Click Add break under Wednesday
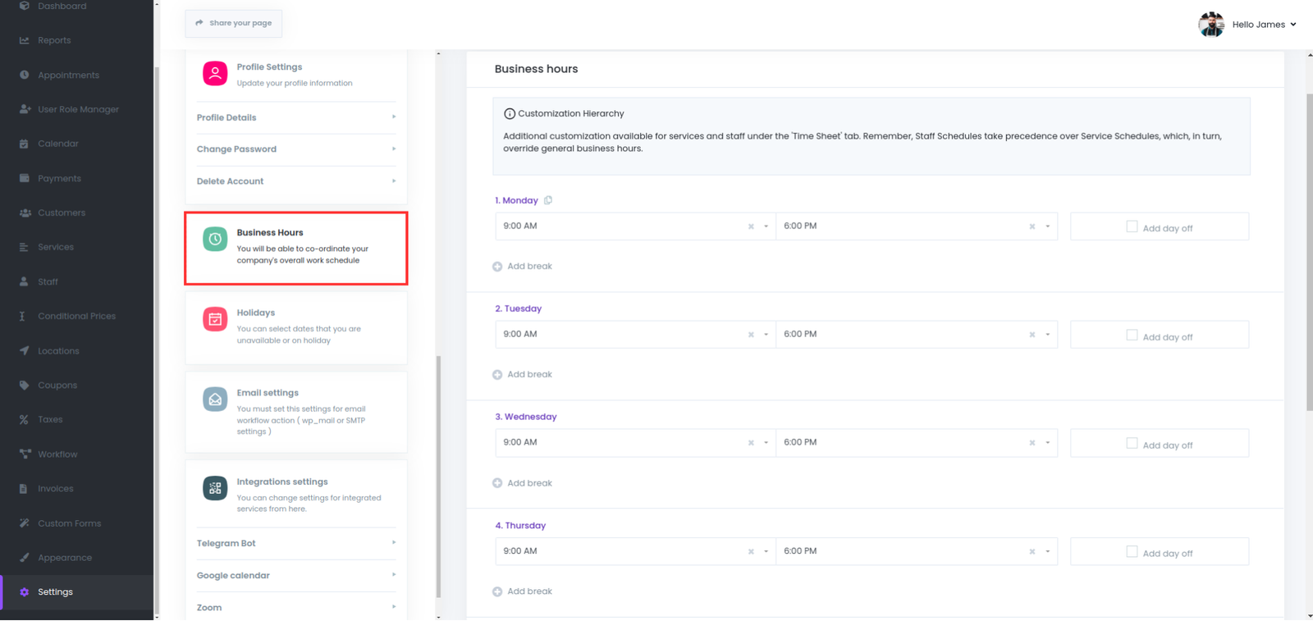The width and height of the screenshot is (1313, 621). tap(529, 483)
